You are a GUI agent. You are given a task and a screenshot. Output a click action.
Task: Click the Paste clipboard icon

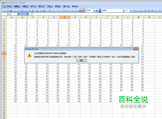44,11
